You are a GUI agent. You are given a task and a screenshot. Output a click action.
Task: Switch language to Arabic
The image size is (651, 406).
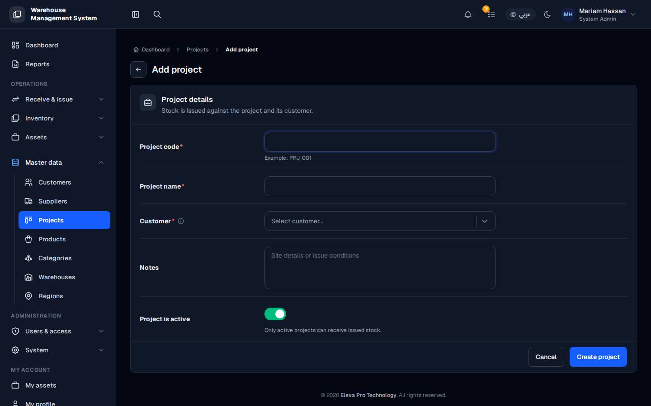coord(520,14)
